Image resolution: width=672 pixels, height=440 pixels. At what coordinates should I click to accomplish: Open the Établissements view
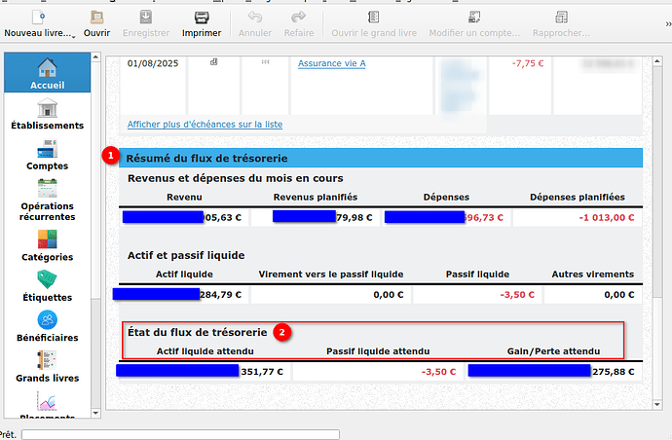click(x=47, y=115)
